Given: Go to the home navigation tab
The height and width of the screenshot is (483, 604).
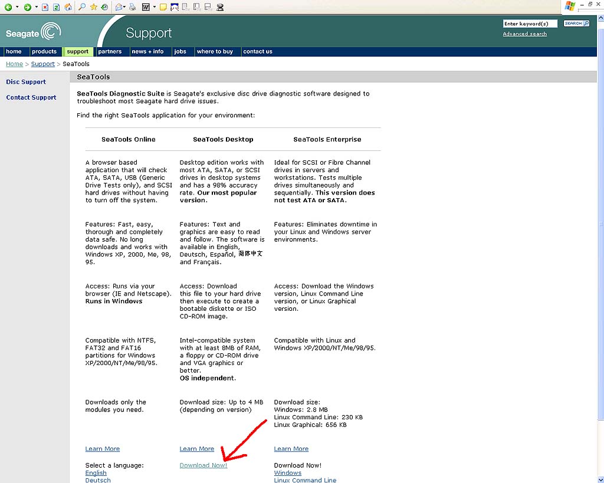Looking at the screenshot, I should [14, 52].
